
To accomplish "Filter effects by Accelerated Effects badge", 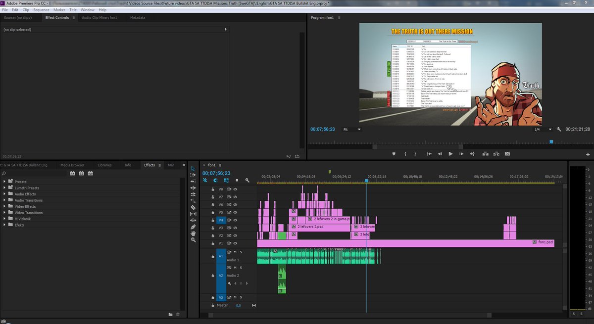I will [72, 174].
